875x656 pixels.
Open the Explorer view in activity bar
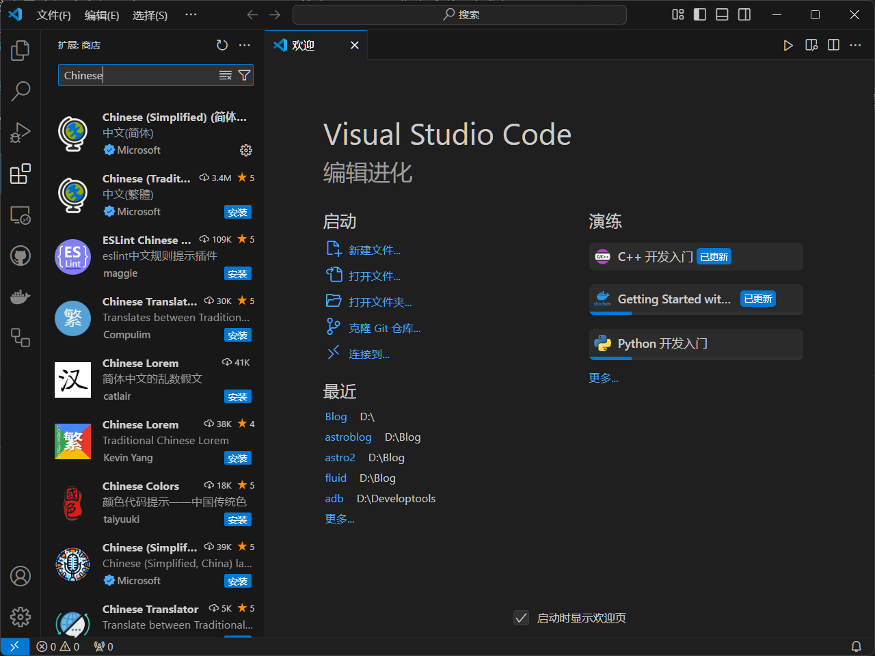click(x=21, y=50)
